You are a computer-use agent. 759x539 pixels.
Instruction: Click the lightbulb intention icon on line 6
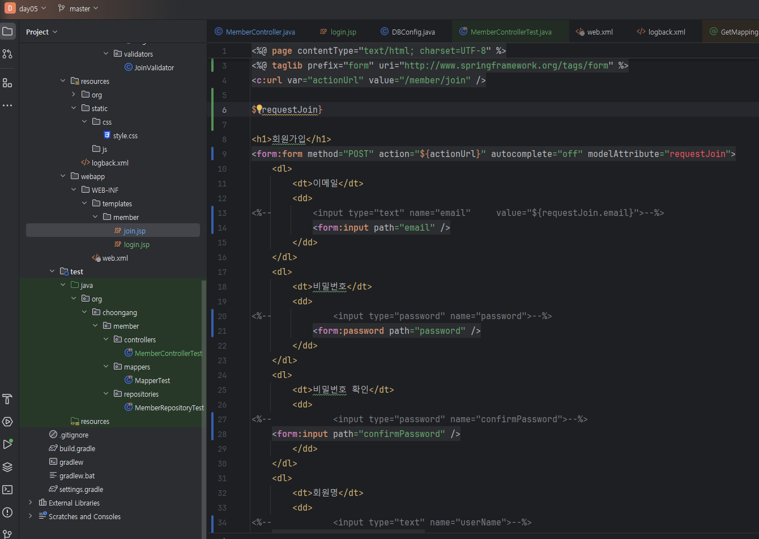click(x=259, y=109)
